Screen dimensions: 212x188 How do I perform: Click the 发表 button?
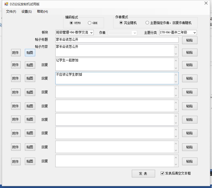pos(143,173)
